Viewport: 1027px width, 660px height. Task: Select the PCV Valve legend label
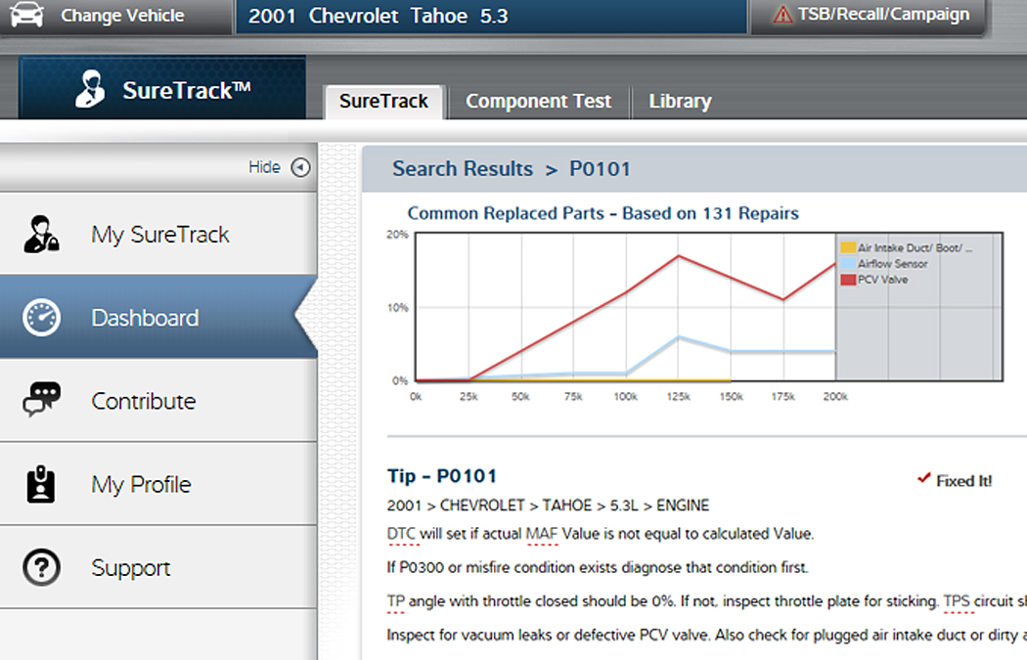[x=883, y=280]
